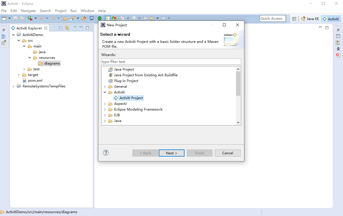343x216 pixels.
Task: Maximize the editor area with its maximize icon
Action: 327,28
